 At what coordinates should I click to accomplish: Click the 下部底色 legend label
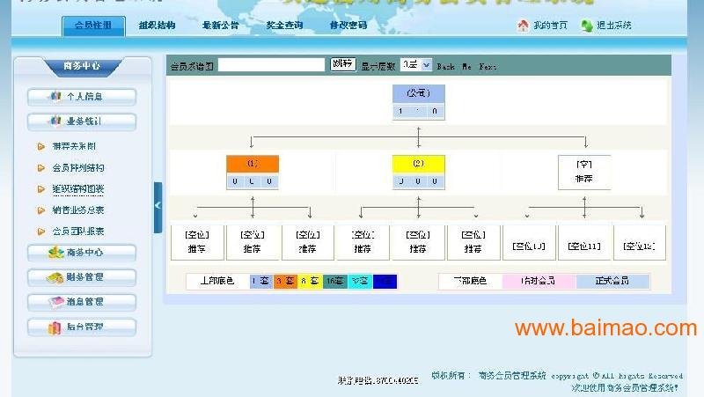[x=470, y=281]
